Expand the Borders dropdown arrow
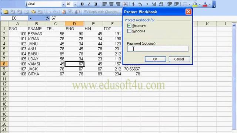This screenshot has height=133, width=237. [x=190, y=4]
